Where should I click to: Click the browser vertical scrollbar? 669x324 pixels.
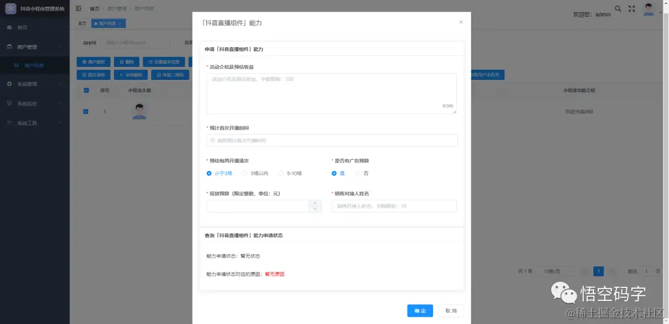666,162
